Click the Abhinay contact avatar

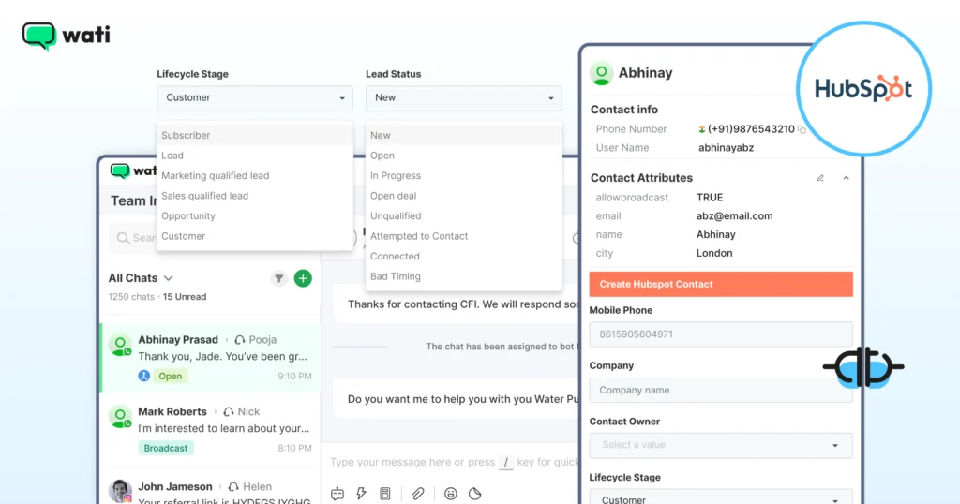601,73
